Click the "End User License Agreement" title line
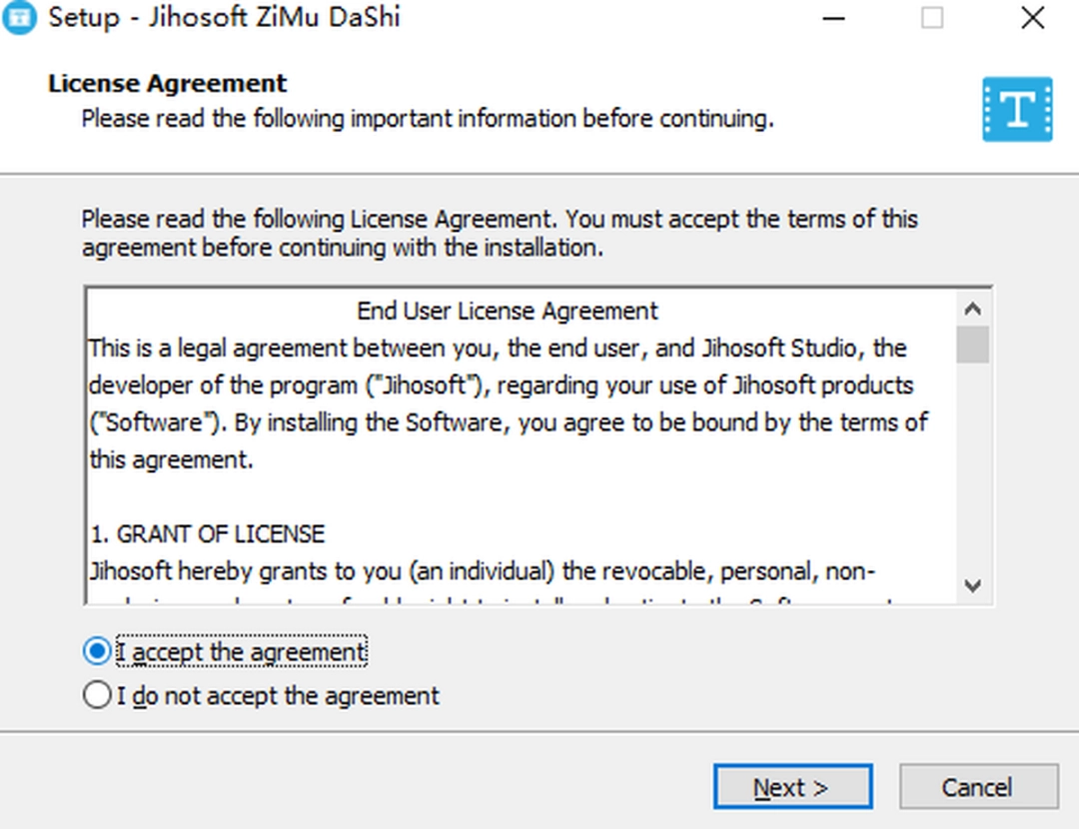Screen dimensions: 1079x829 [508, 311]
